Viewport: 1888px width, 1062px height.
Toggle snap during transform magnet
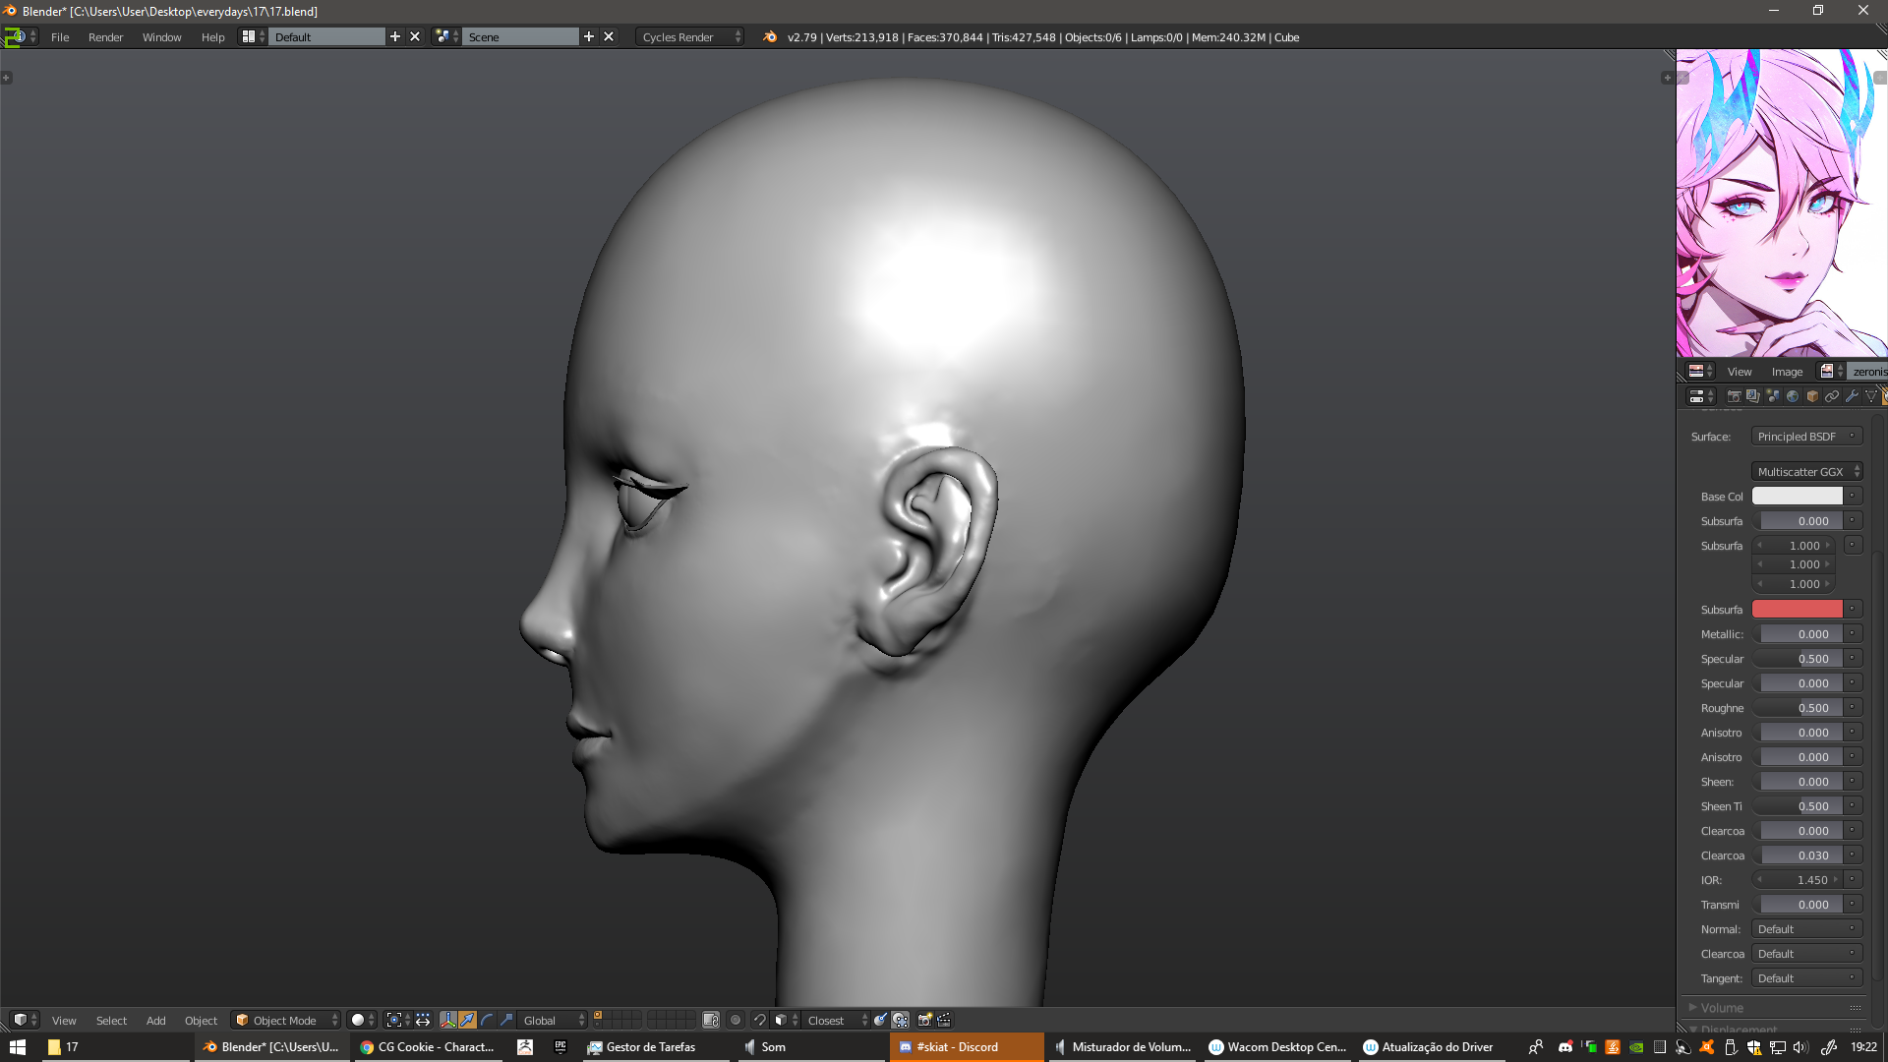759,1020
